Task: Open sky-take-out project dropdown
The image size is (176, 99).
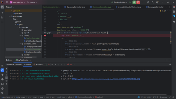Action: pyautogui.click(x=18, y=2)
